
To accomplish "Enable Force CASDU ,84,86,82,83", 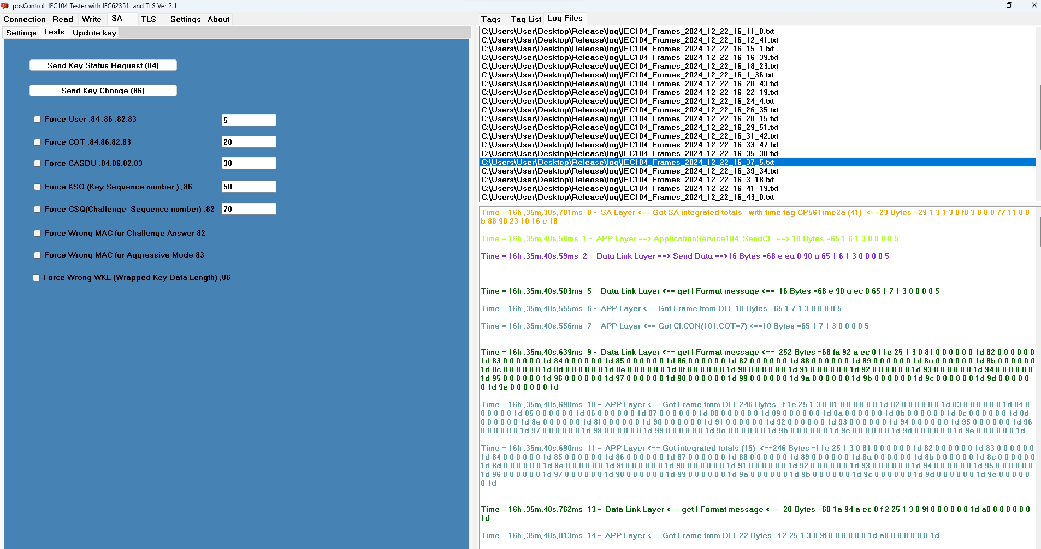I will click(x=37, y=163).
